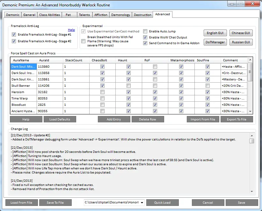Expand the settings file path dropdown
The image size is (262, 211).
click(x=142, y=202)
